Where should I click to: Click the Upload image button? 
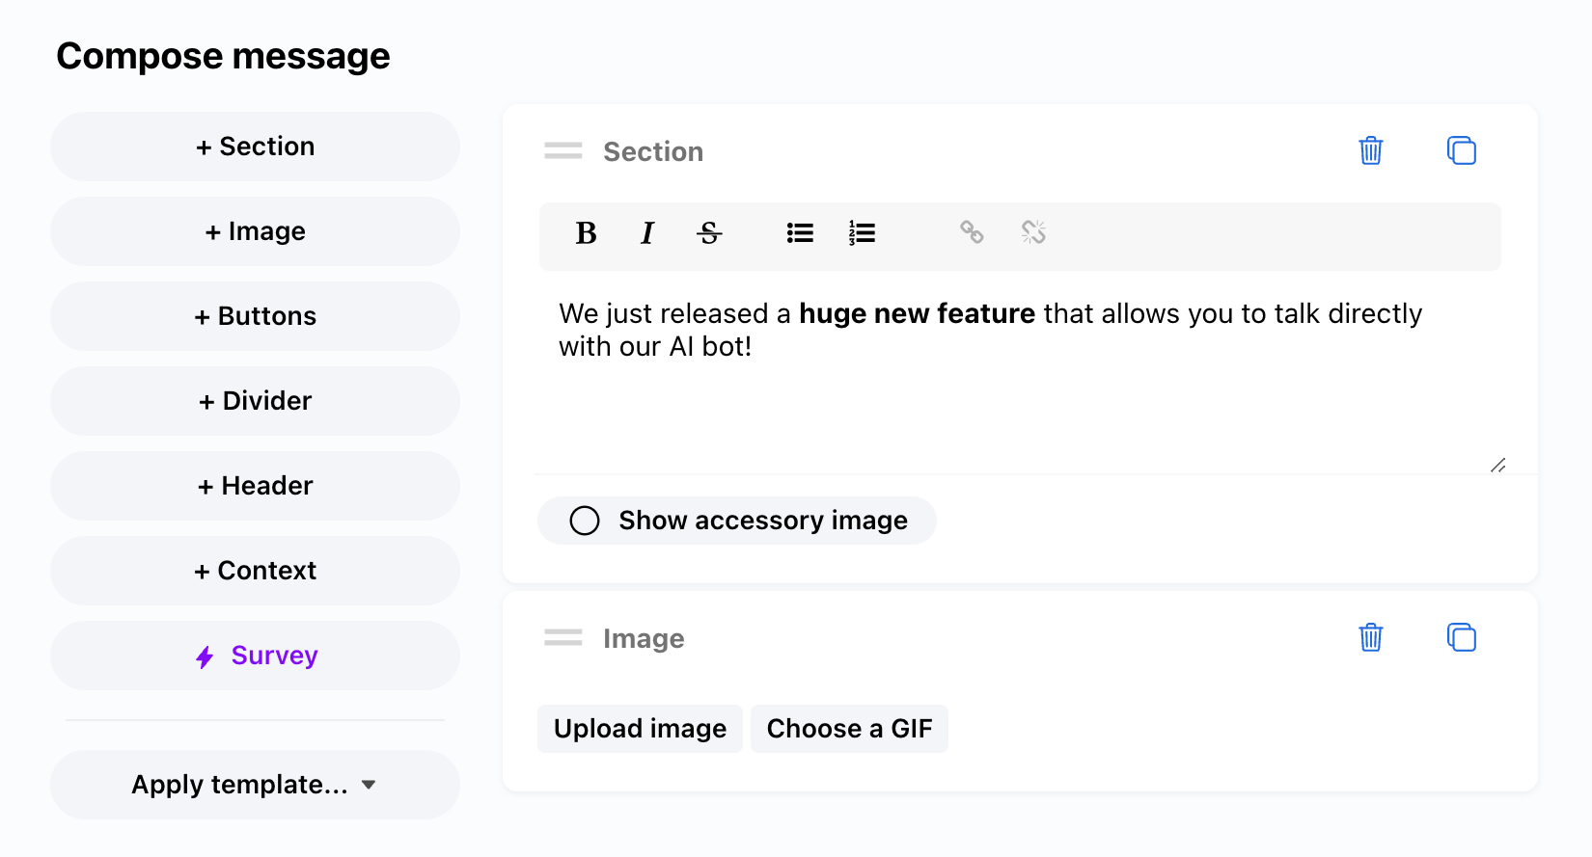(640, 729)
